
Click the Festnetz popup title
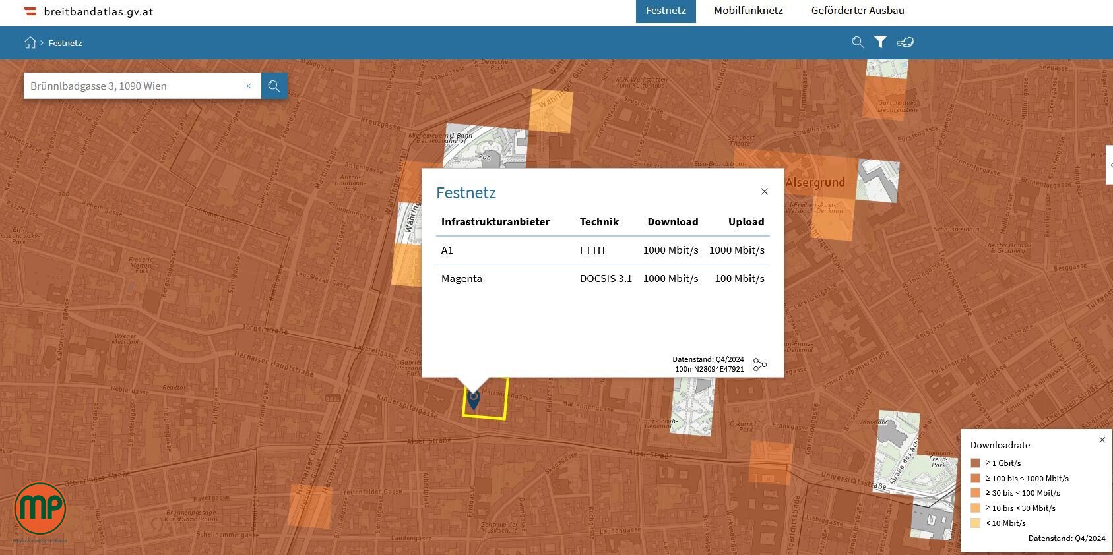pos(466,192)
